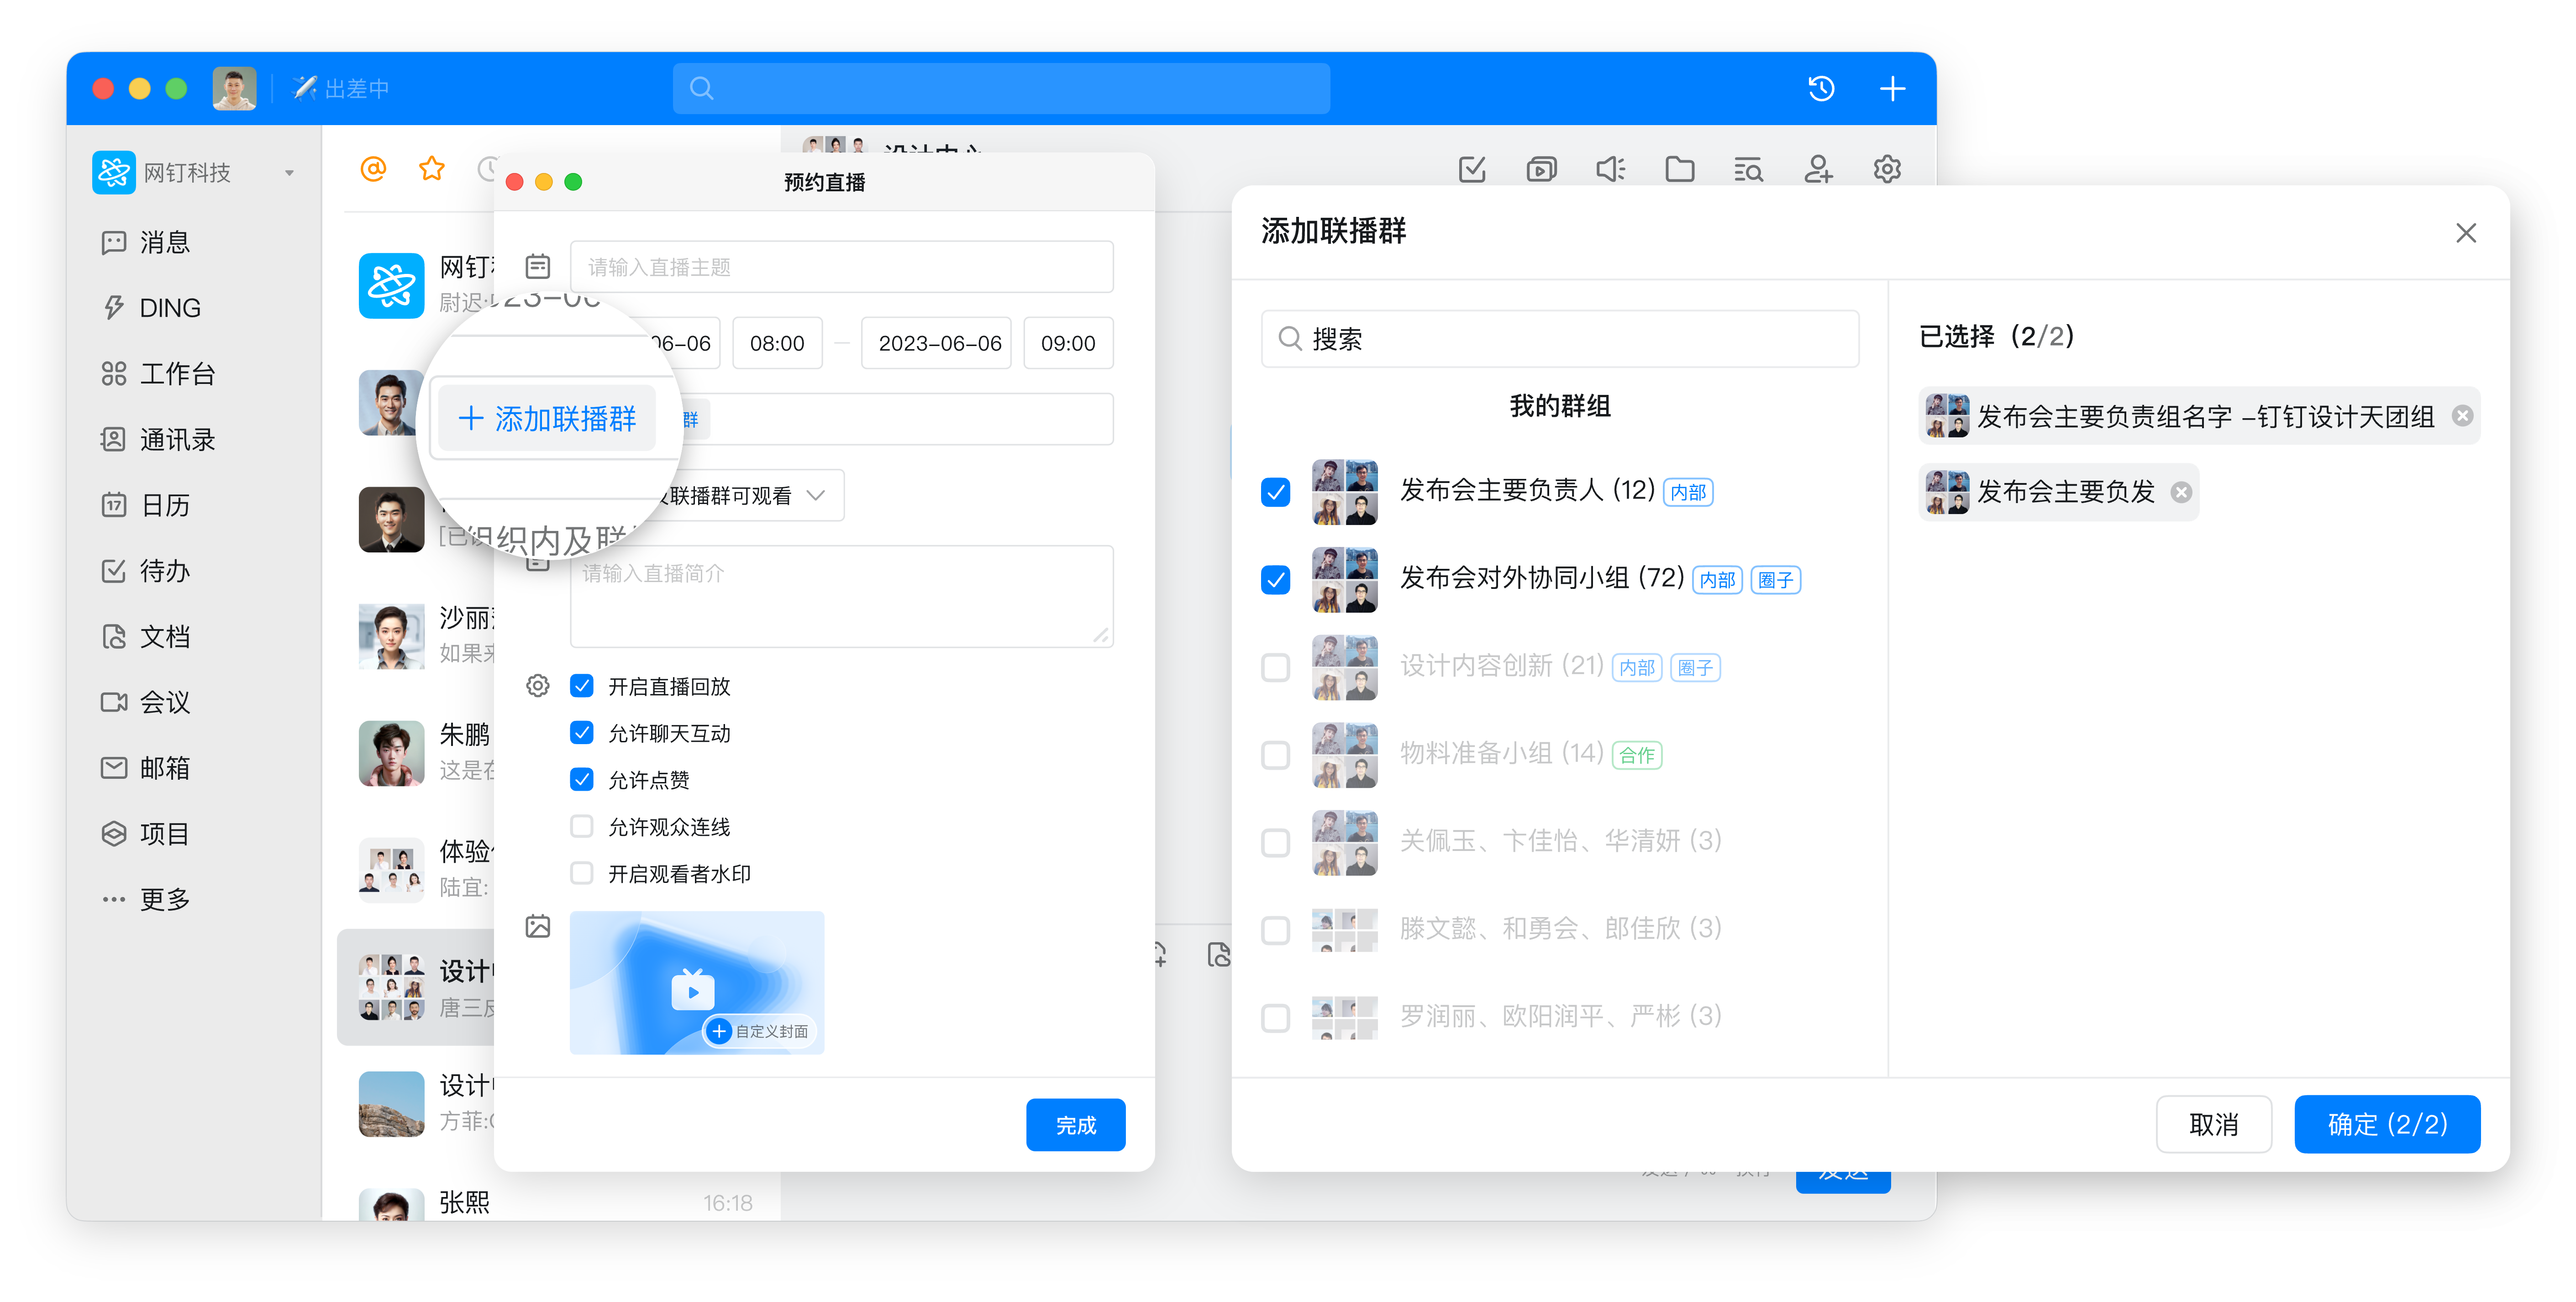The image size is (2576, 1302).
Task: Check the 设计内容创新 group checkbox
Action: (1276, 667)
